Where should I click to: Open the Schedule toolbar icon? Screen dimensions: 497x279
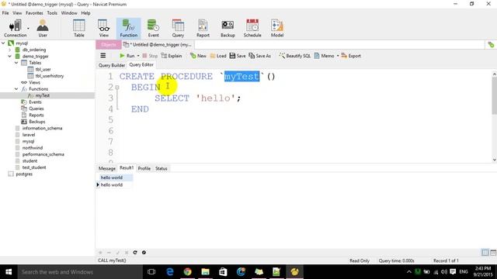tap(252, 28)
